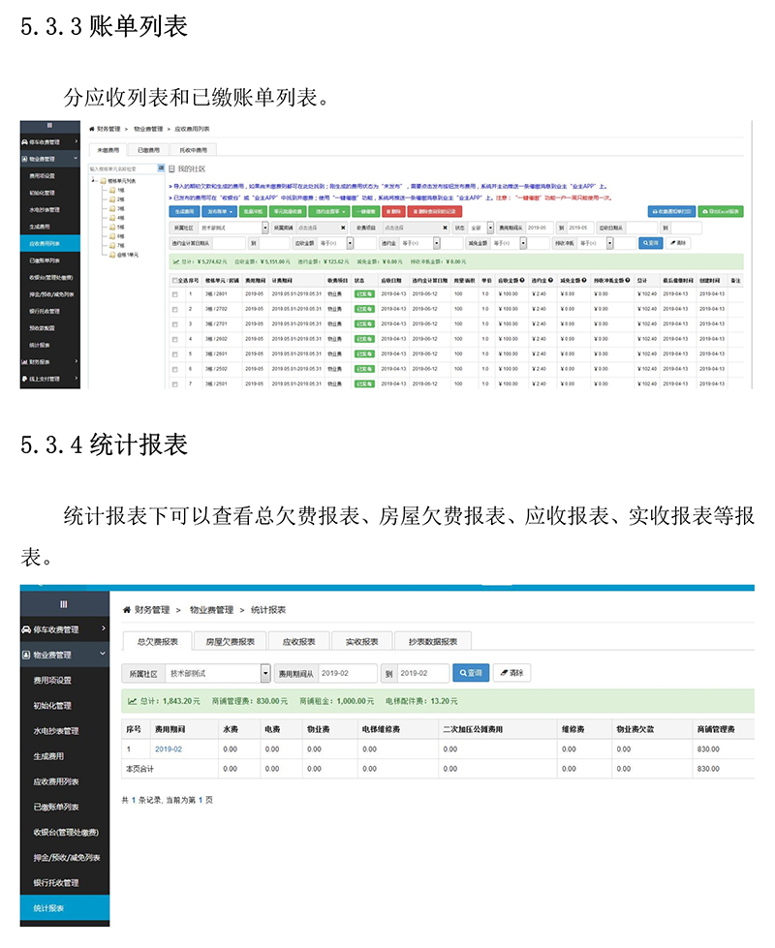Click the sidebar collapse bars icon in lower panel
Viewport: 775px width, 948px height.
(x=64, y=602)
